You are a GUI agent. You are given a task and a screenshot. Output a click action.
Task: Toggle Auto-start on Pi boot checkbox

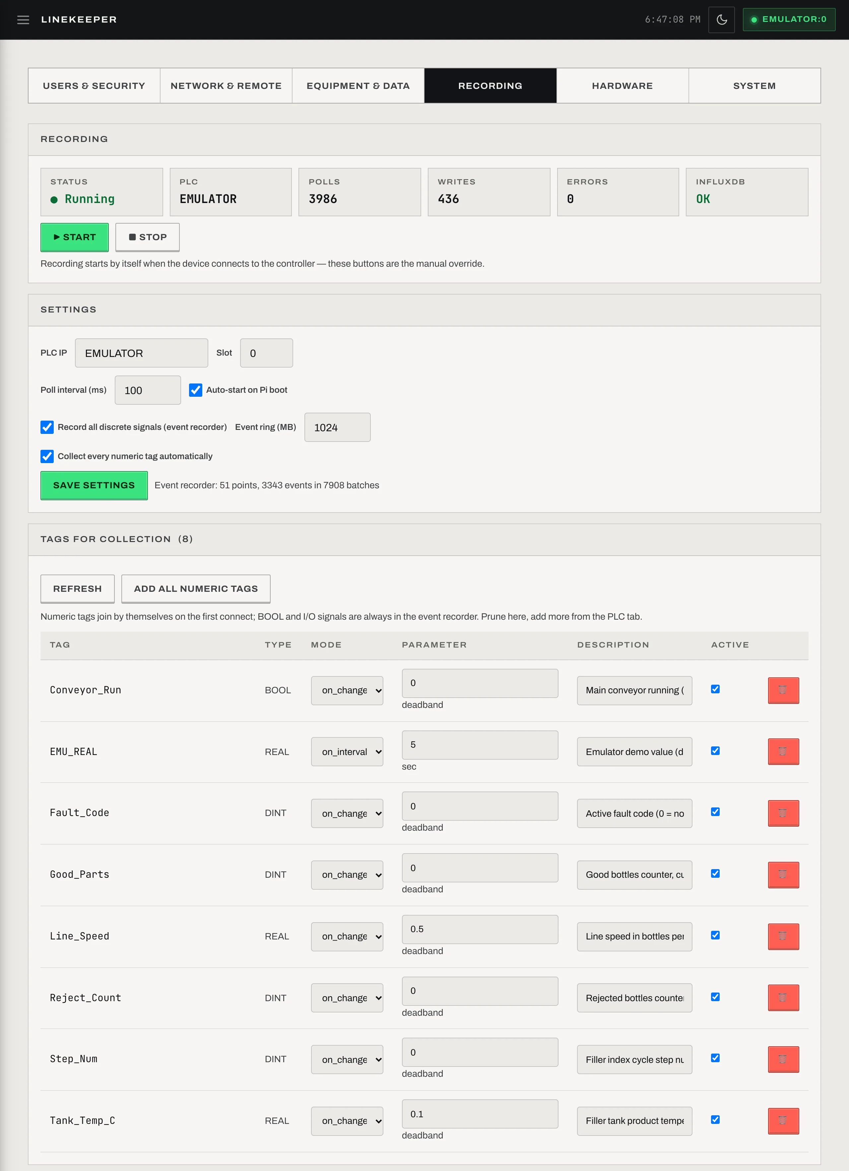coord(195,390)
